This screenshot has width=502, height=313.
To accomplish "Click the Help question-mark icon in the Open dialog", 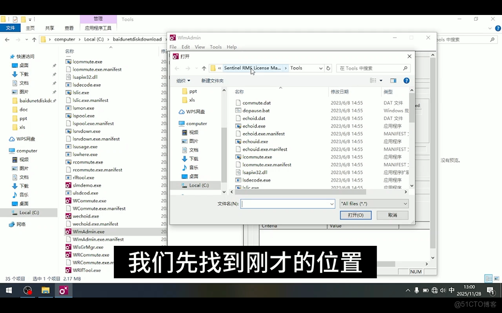I will 406,80.
